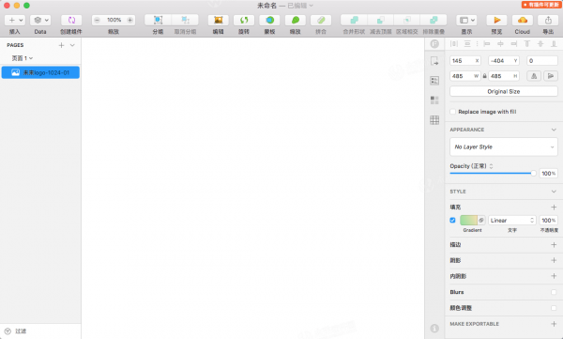Click the Edit (编辑) image icon

pyautogui.click(x=218, y=20)
